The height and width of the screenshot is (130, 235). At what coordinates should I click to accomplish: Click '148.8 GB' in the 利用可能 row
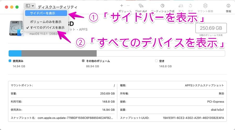click(x=108, y=102)
